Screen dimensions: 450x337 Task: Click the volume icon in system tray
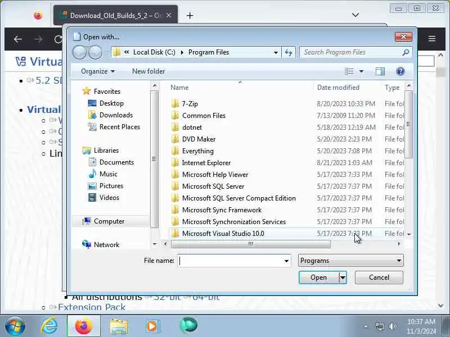tap(393, 326)
